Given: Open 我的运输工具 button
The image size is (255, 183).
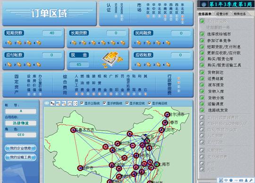Looking at the screenshot, I should coord(20,157).
